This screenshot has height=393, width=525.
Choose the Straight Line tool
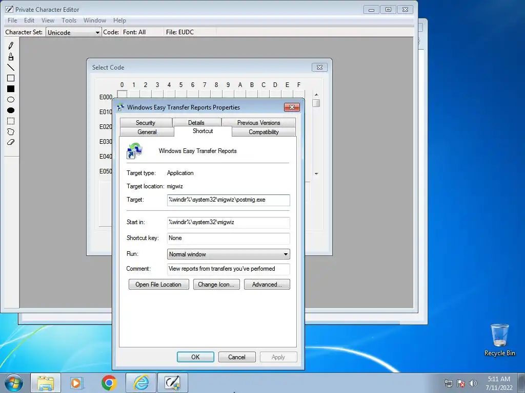click(x=11, y=67)
